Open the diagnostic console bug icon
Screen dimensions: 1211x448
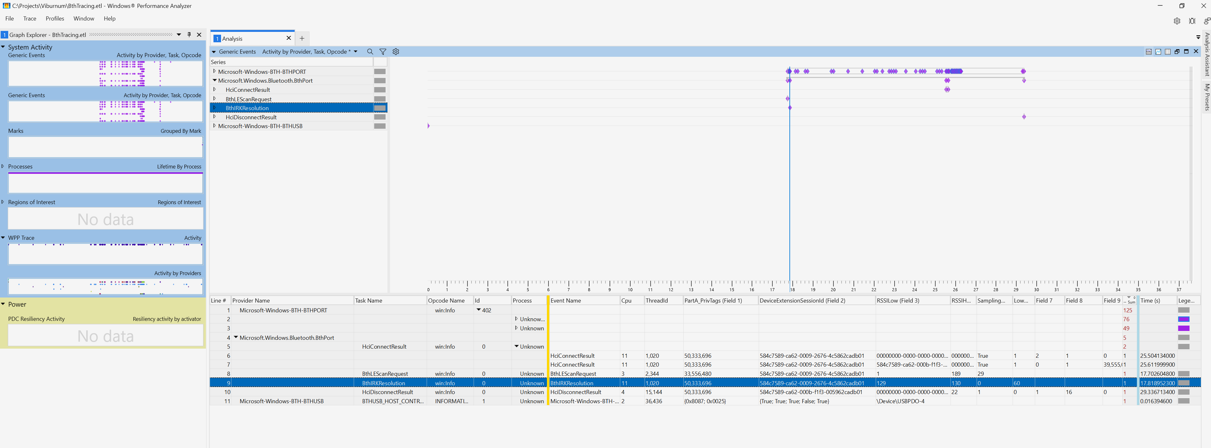pos(1192,21)
